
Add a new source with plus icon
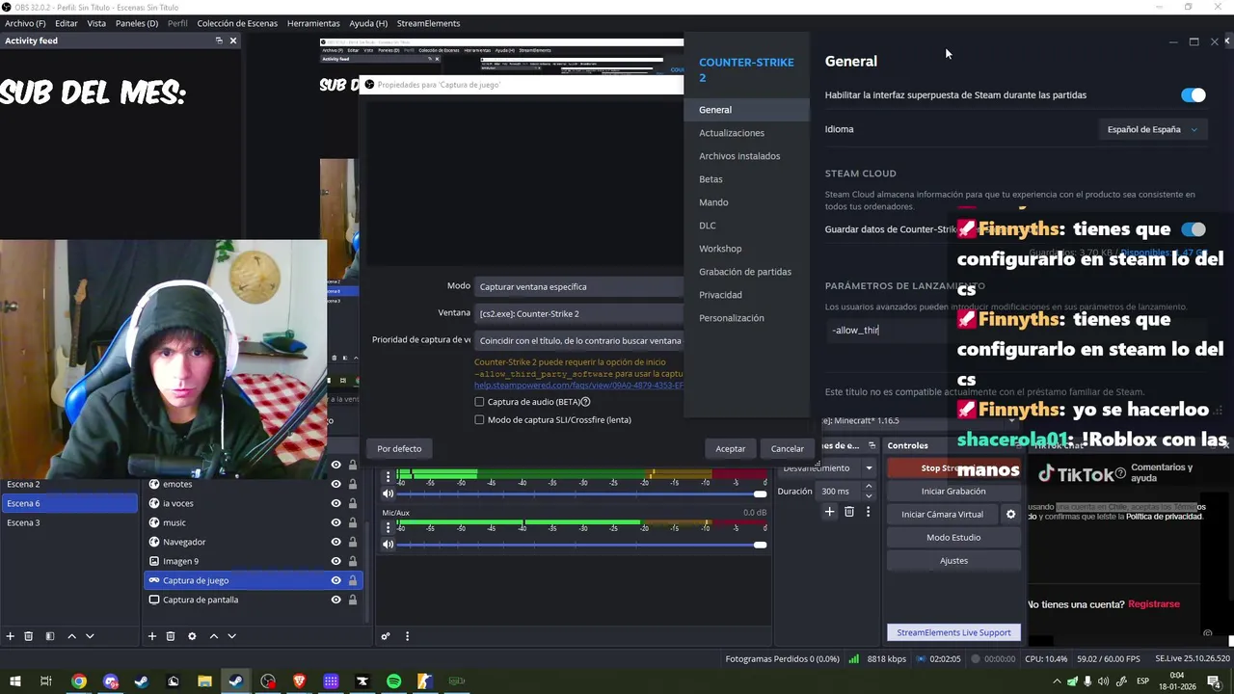pos(151,636)
